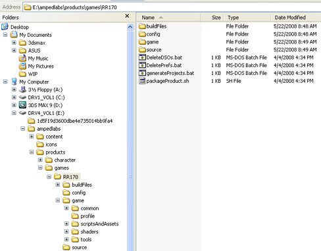321x251 pixels.
Task: Expand the DRV1_VOL1 (C:) node
Action: pos(14,97)
